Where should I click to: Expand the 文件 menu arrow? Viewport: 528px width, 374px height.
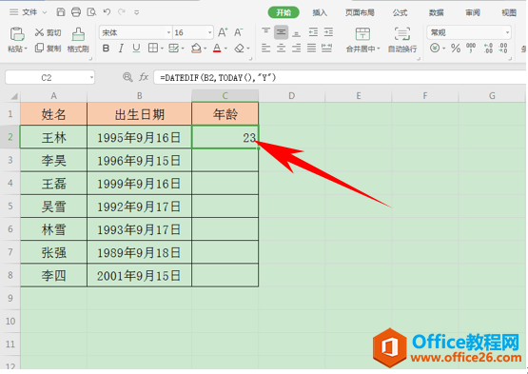(45, 12)
